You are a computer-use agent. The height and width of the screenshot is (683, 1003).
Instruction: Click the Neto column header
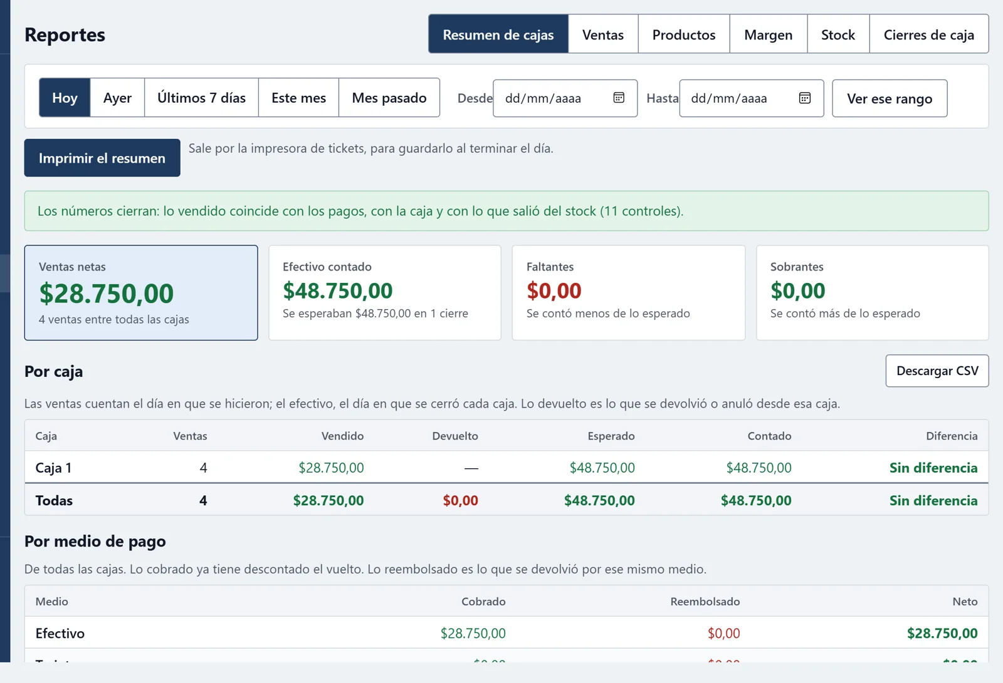[x=965, y=602]
